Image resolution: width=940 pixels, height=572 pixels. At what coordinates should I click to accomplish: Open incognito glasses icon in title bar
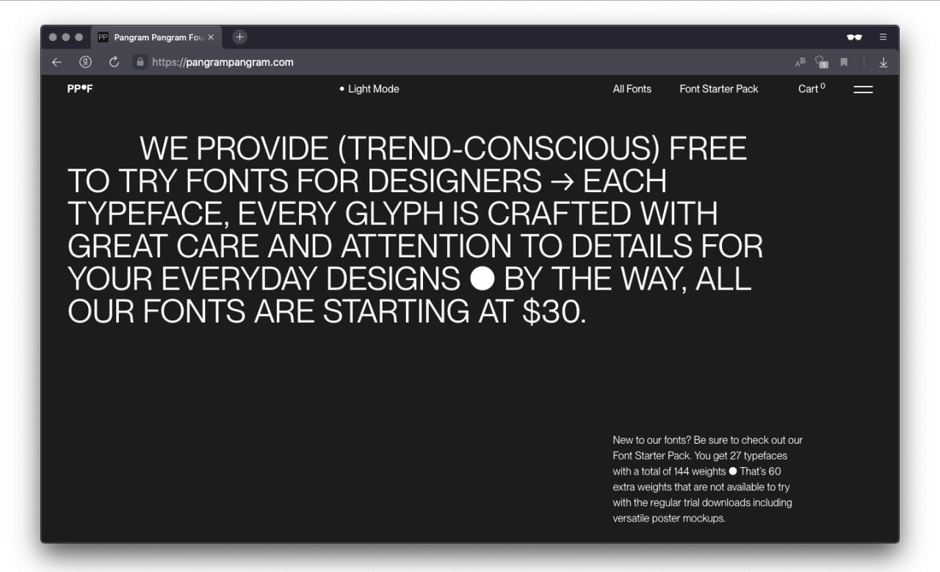(854, 37)
